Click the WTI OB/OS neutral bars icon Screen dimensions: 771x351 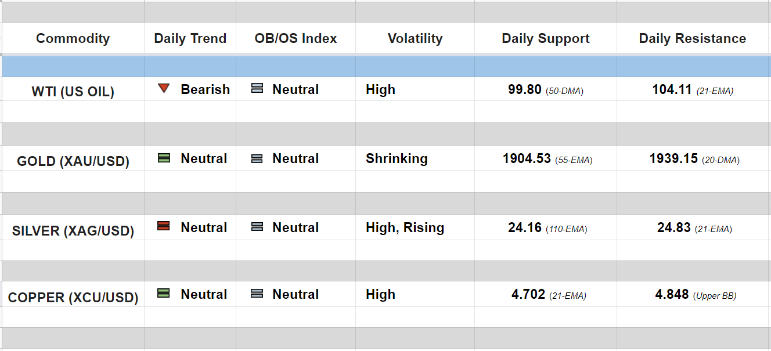257,89
